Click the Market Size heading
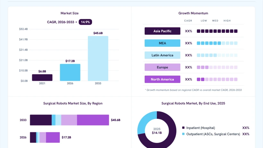This screenshot has width=263, height=148. tap(70, 13)
